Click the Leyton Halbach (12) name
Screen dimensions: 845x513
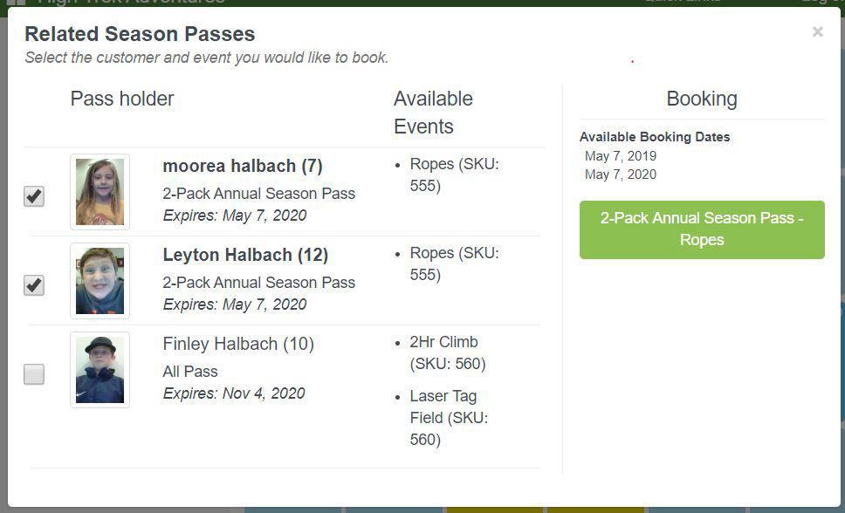click(245, 255)
